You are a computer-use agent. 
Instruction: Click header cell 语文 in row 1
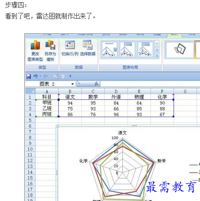(x=70, y=97)
